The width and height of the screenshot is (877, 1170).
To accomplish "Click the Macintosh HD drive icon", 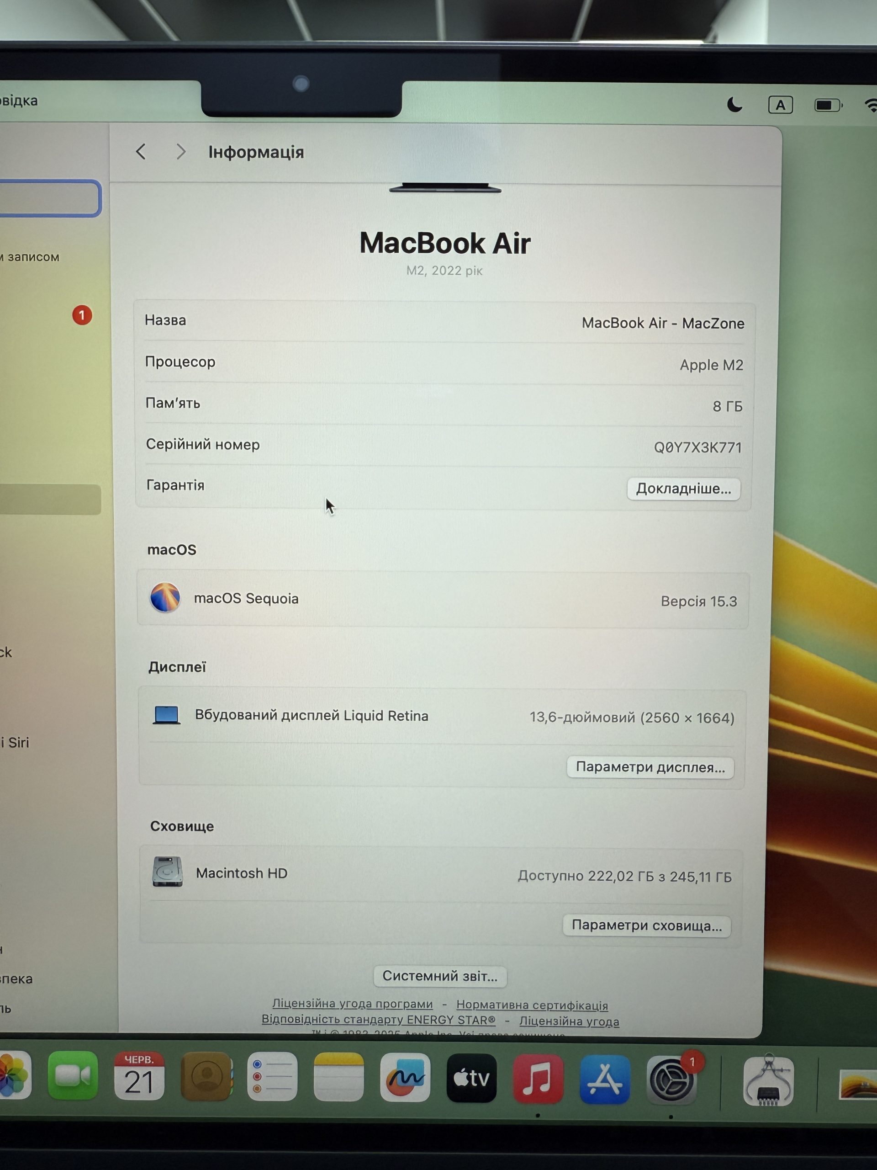I will (x=168, y=872).
